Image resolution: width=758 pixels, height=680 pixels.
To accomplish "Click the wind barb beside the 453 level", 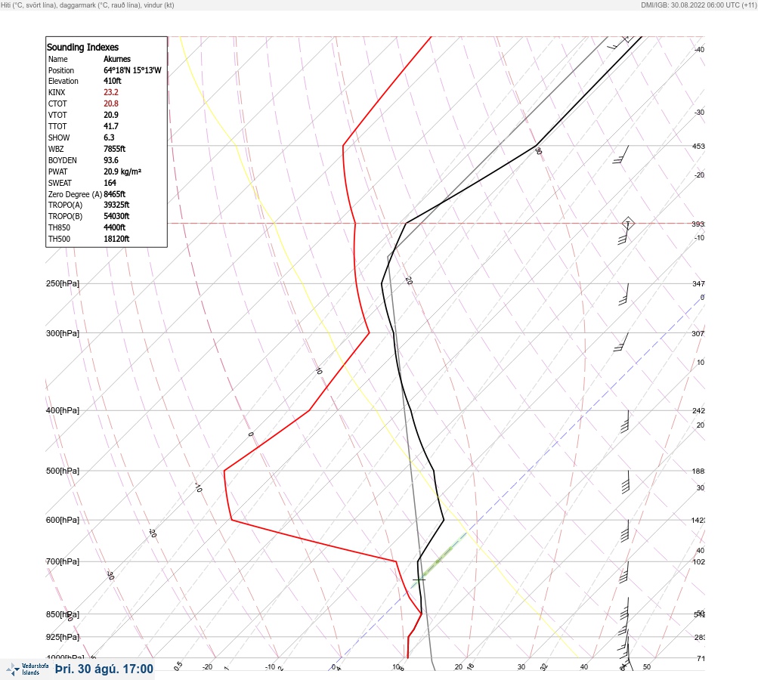I will [x=621, y=155].
